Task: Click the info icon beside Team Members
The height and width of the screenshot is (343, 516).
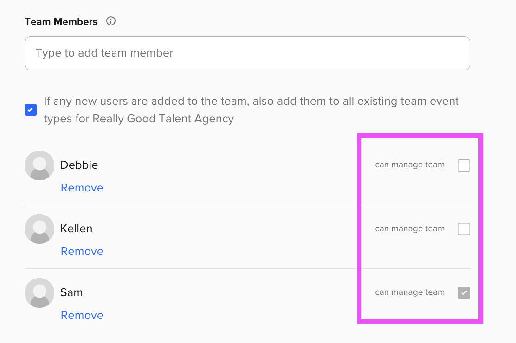Action: pyautogui.click(x=111, y=21)
